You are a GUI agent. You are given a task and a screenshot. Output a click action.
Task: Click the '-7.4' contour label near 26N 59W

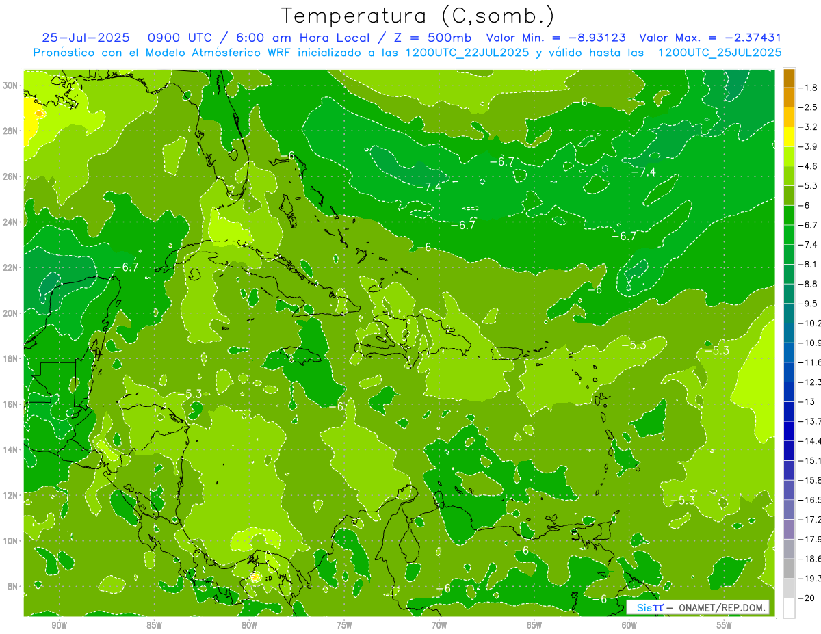pos(643,172)
